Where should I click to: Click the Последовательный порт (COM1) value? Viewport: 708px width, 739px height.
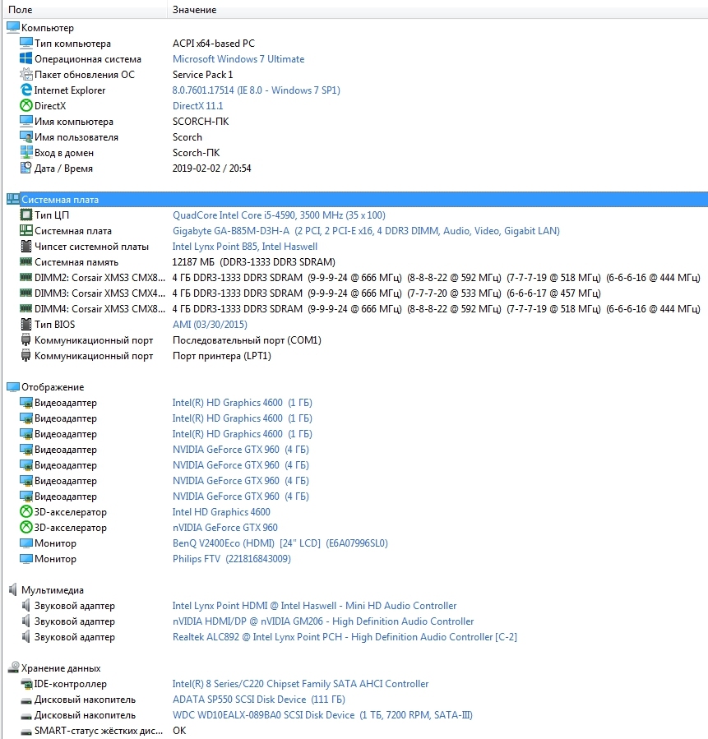(247, 339)
